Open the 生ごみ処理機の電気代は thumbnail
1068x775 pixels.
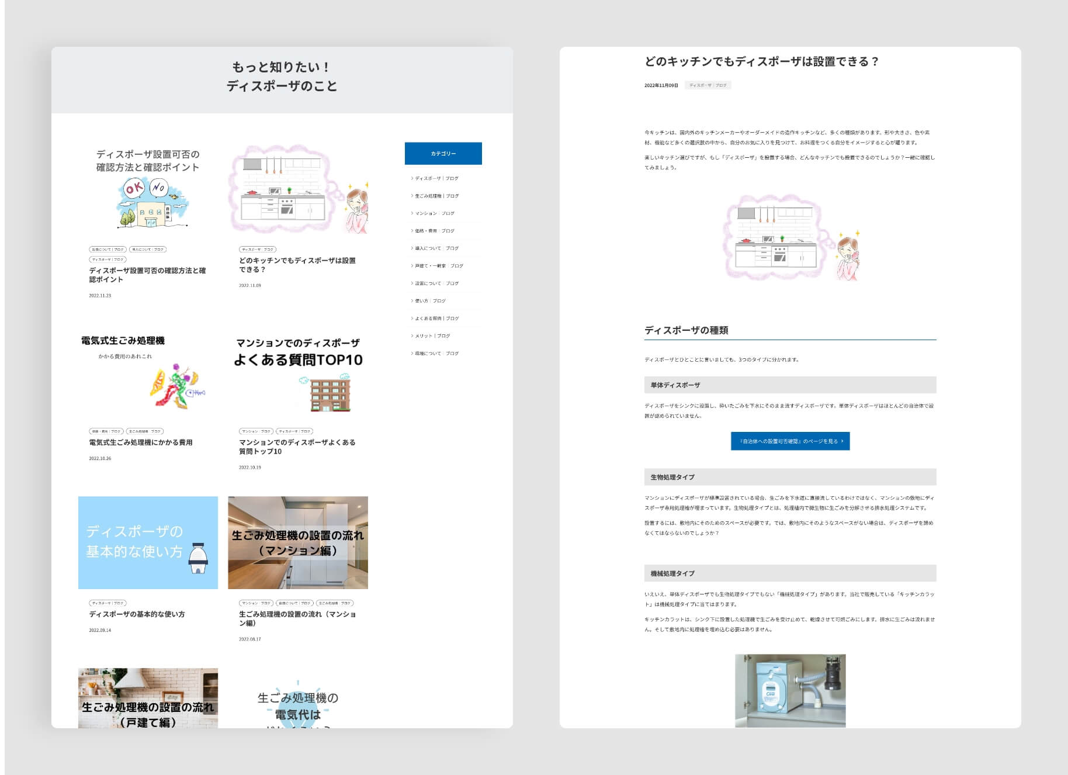click(x=298, y=698)
